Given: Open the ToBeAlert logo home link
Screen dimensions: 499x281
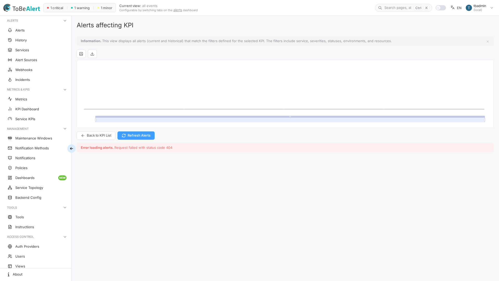Looking at the screenshot, I should (x=22, y=8).
